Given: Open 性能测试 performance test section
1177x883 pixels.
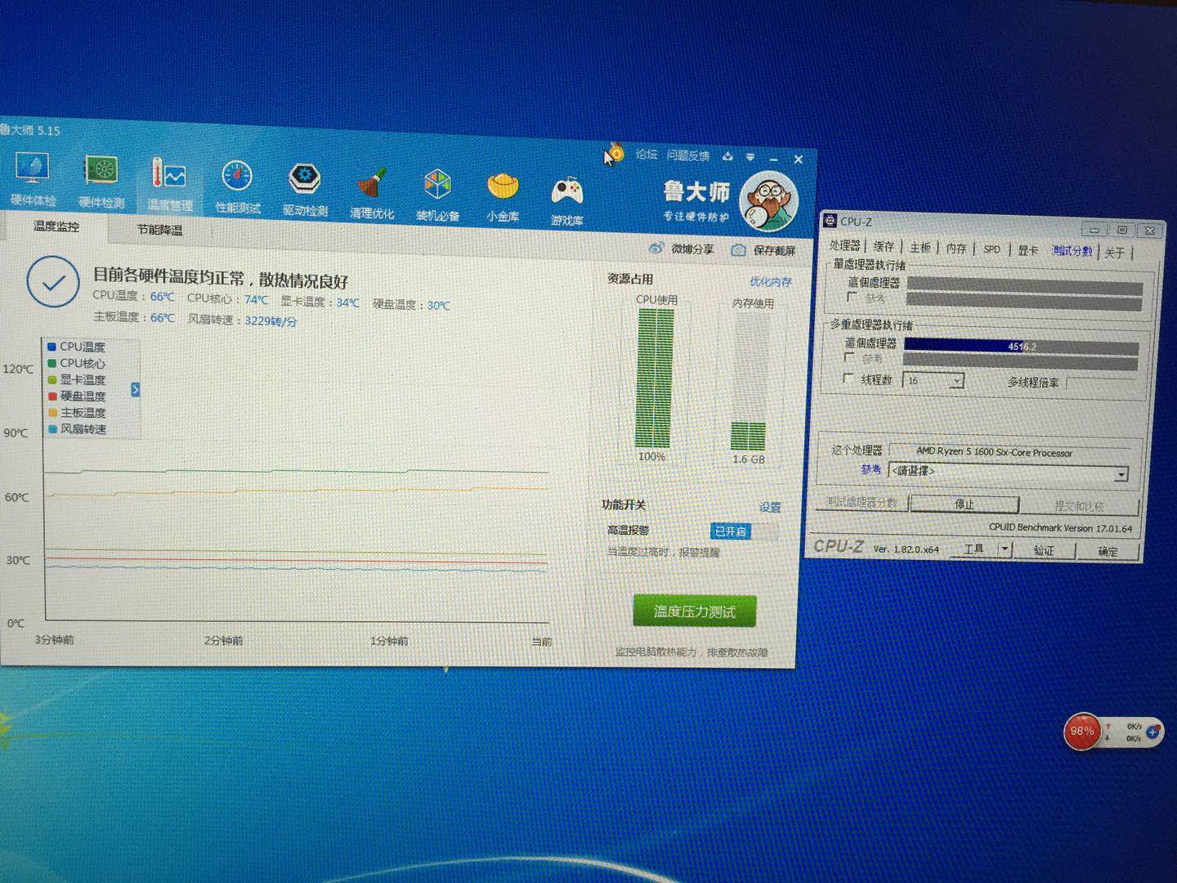Looking at the screenshot, I should coord(237,187).
